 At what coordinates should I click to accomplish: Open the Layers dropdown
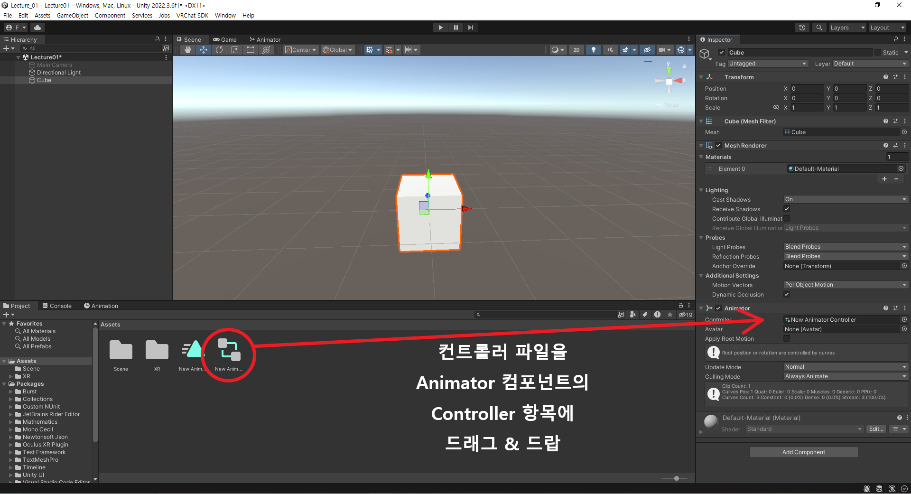click(x=847, y=28)
